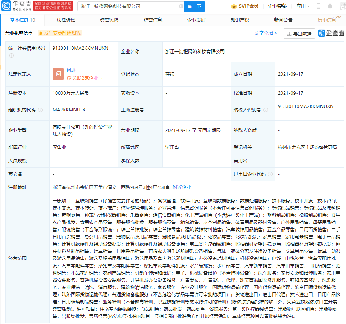Click the 企查查 watermark icon beside 导出数据
This screenshot has width=346, height=324.
pyautogui.click(x=322, y=34)
